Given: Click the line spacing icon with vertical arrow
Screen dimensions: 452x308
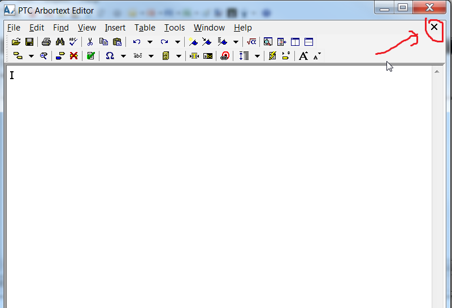Looking at the screenshot, I should (244, 55).
